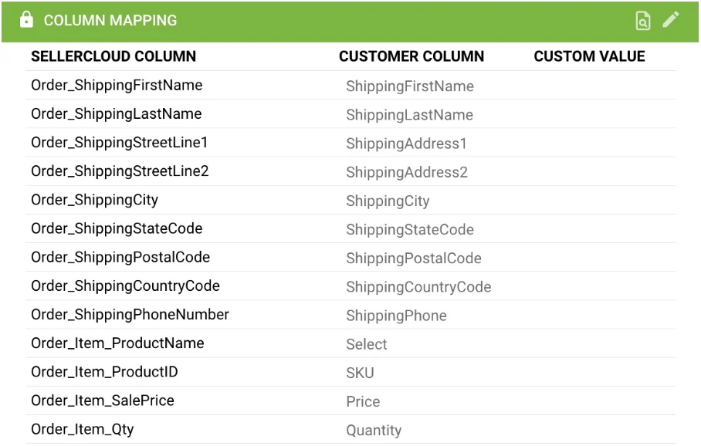
Task: Open the ShippingCountryCode customer column dropdown
Action: tap(418, 286)
